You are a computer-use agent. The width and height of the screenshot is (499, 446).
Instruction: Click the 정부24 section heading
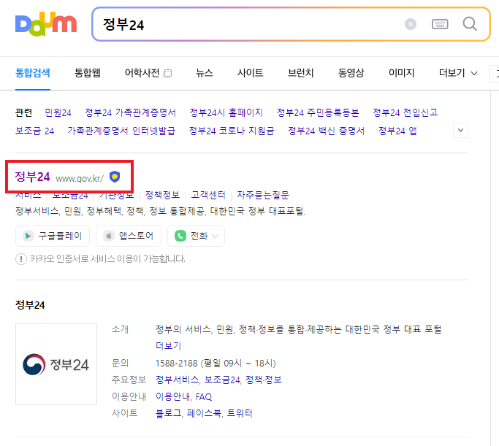tap(30, 305)
